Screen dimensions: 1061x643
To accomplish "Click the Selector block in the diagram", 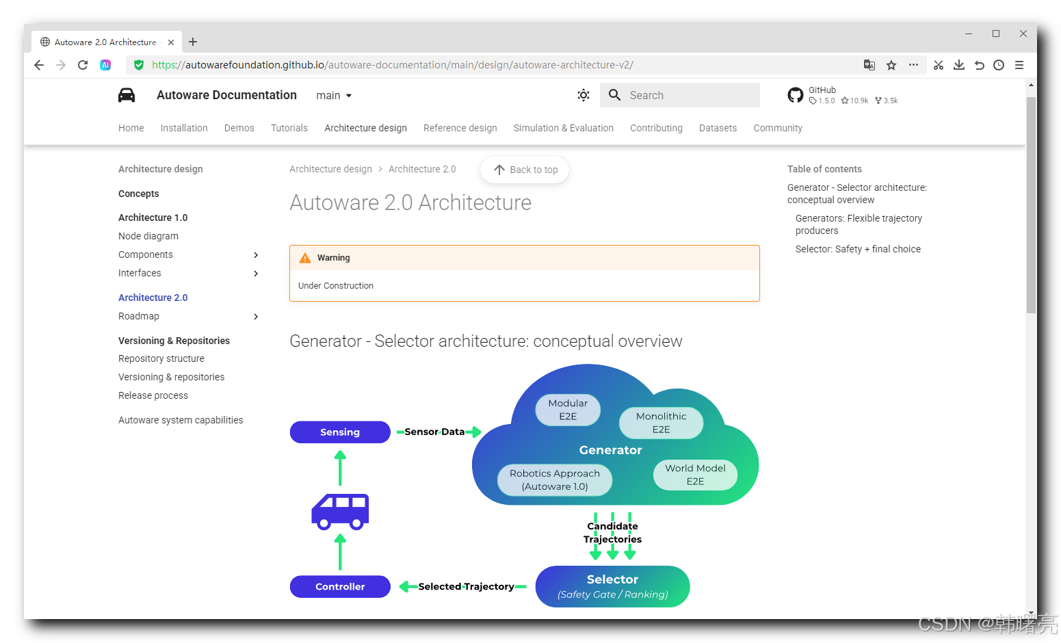I will pos(612,586).
